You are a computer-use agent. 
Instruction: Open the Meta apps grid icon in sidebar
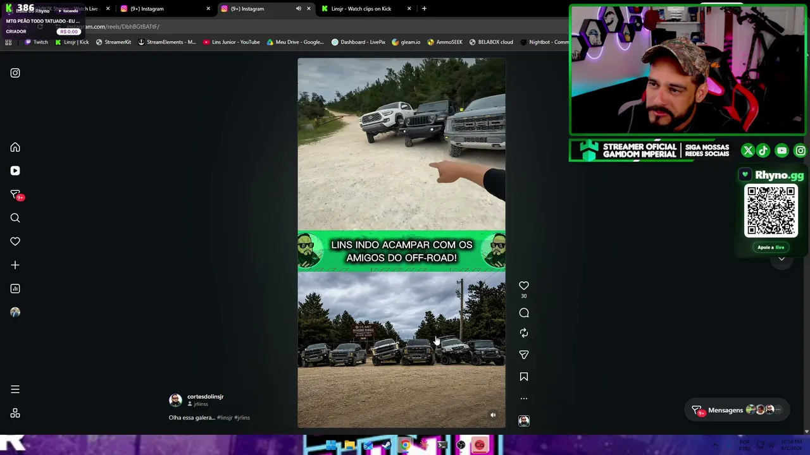[15, 413]
